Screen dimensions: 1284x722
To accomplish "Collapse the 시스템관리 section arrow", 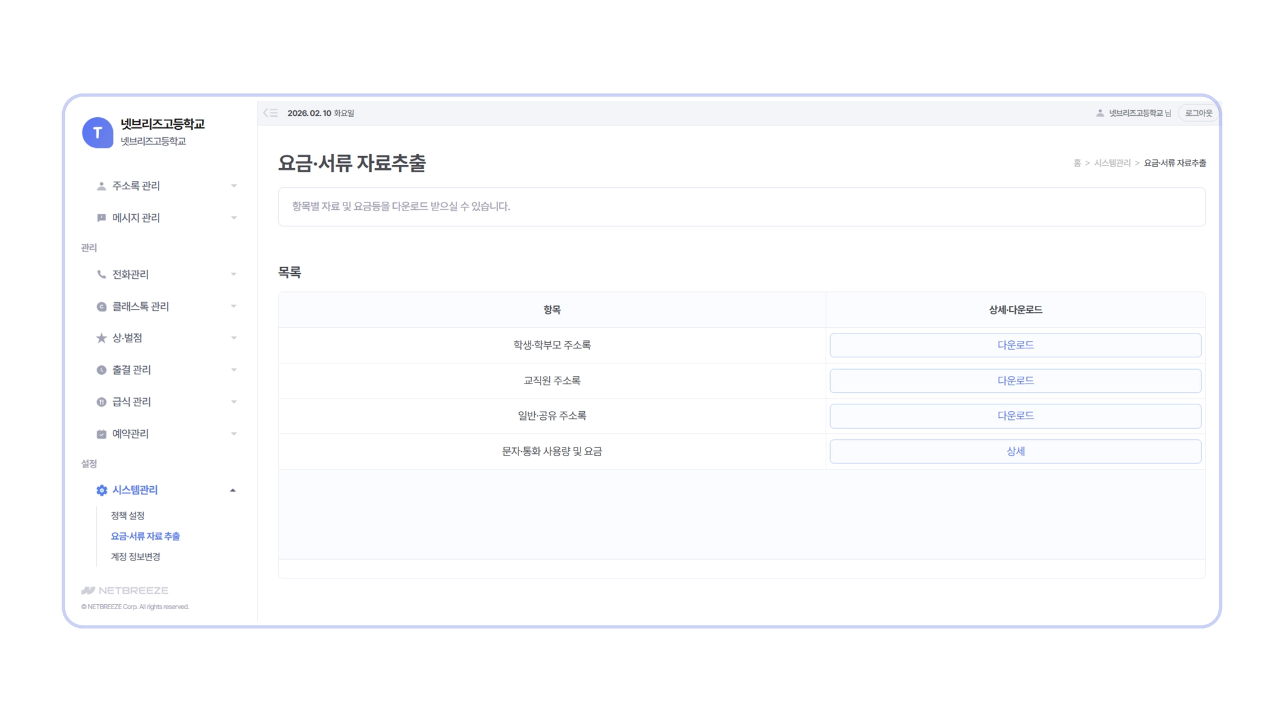I will [x=233, y=490].
